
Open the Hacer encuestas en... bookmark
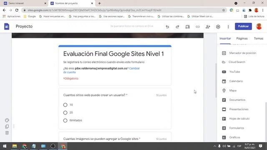click(52, 16)
